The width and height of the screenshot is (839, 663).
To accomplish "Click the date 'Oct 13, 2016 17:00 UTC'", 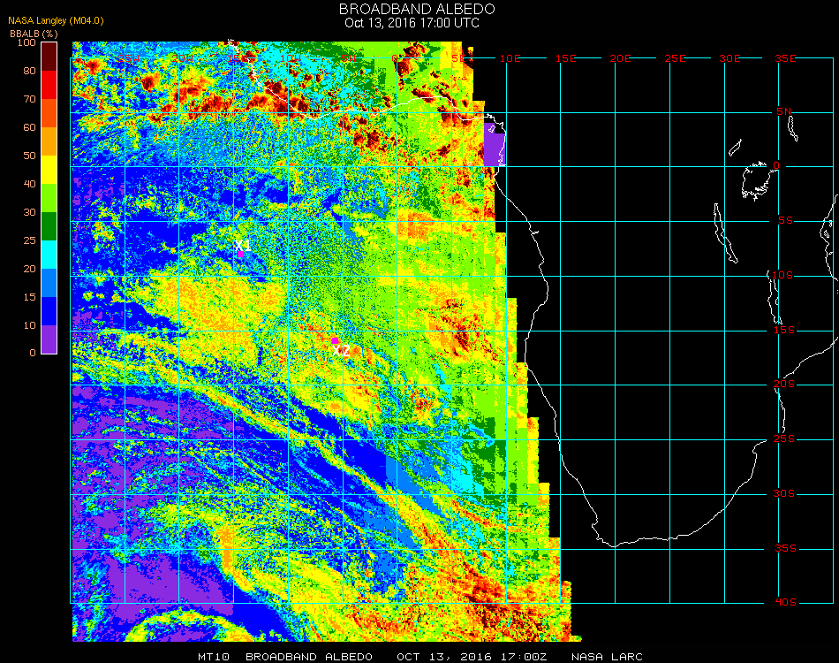I will coord(412,23).
